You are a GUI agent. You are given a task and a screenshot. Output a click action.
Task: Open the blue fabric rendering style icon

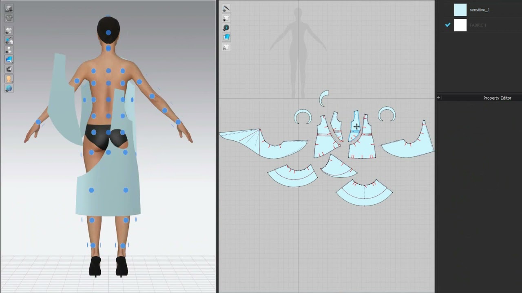point(9,59)
